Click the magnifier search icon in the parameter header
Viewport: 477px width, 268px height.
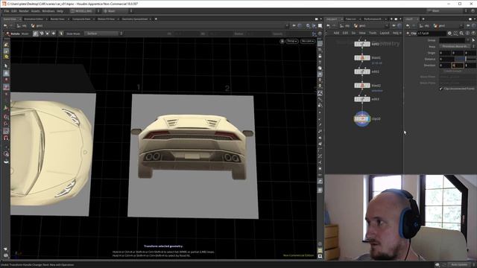(461, 33)
